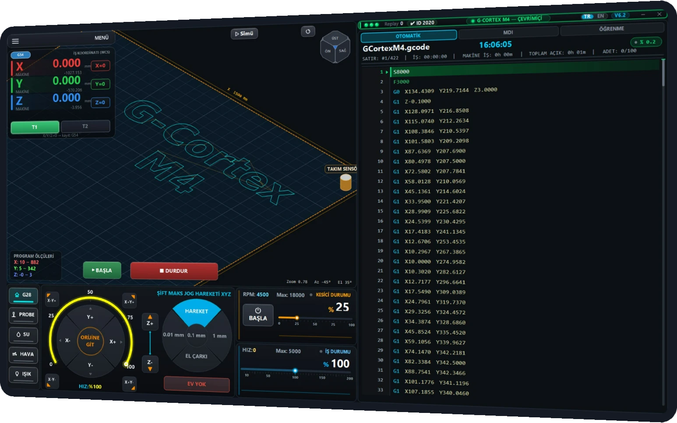This screenshot has width=677, height=423.
Task: Jog diagonally with the X+Y+ arrow
Action: pyautogui.click(x=129, y=300)
